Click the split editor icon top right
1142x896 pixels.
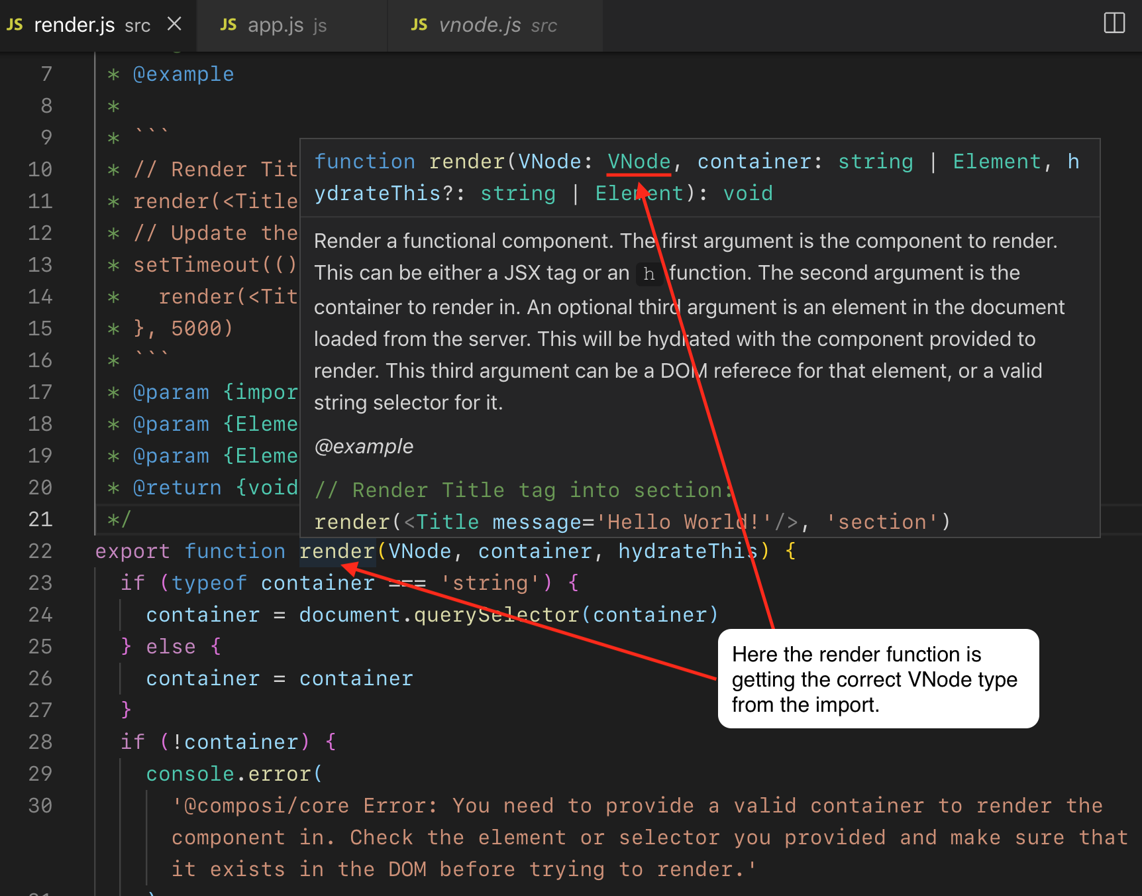1114,23
